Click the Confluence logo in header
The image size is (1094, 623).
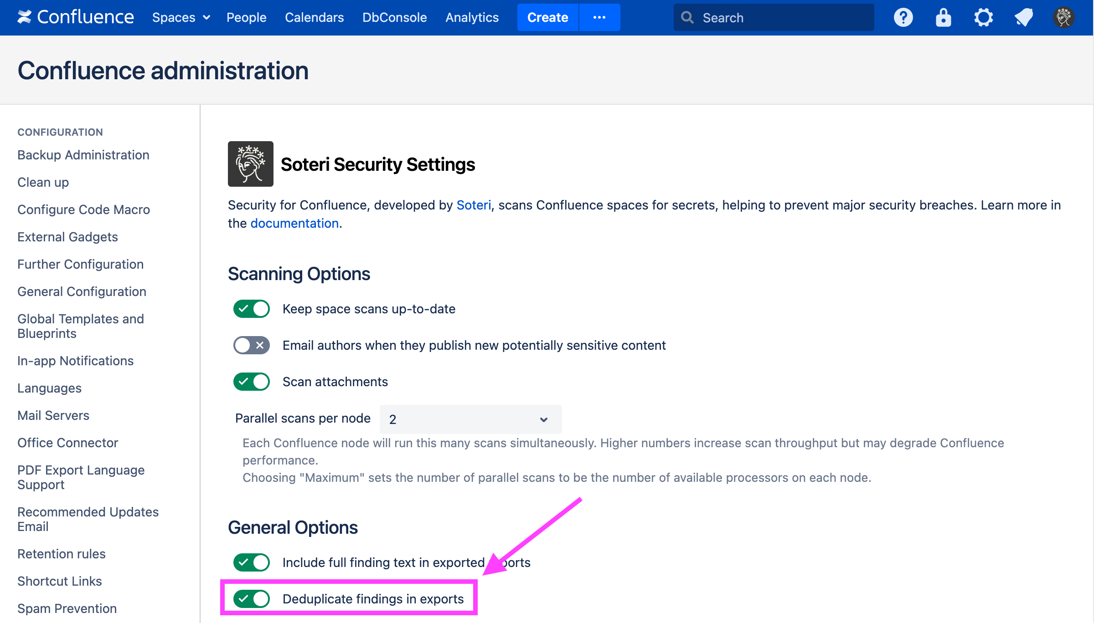point(75,17)
